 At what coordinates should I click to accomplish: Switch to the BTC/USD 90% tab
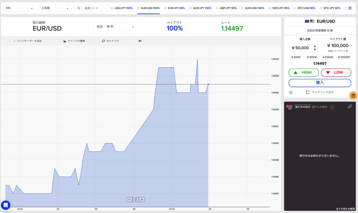point(306,8)
